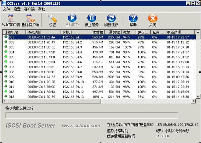The image size is (201, 143).
Task: Click the 15/145/305M/119G/170G/16G status value
Action: [177, 125]
